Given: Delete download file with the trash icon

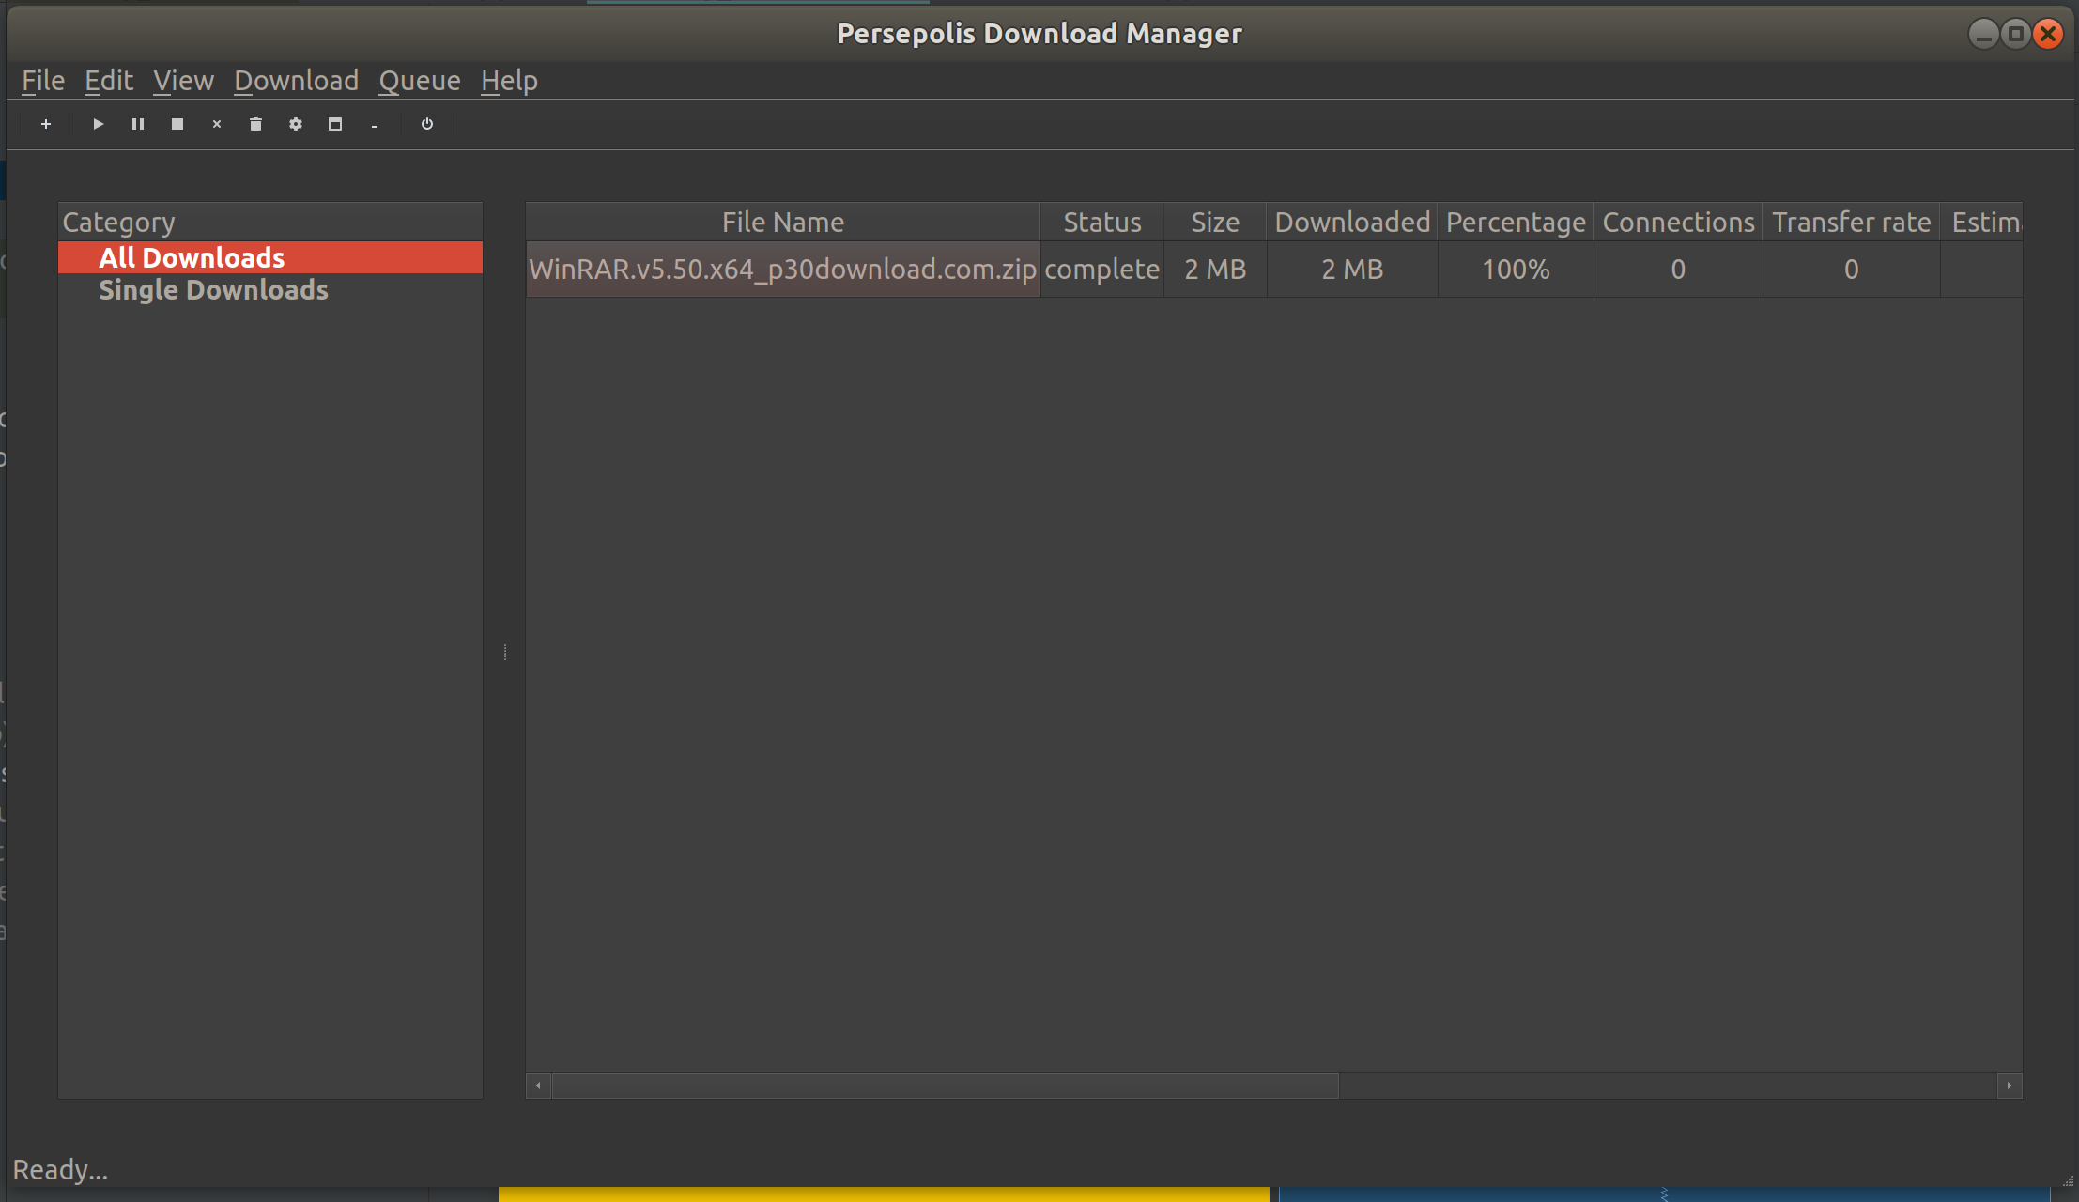Looking at the screenshot, I should point(255,124).
